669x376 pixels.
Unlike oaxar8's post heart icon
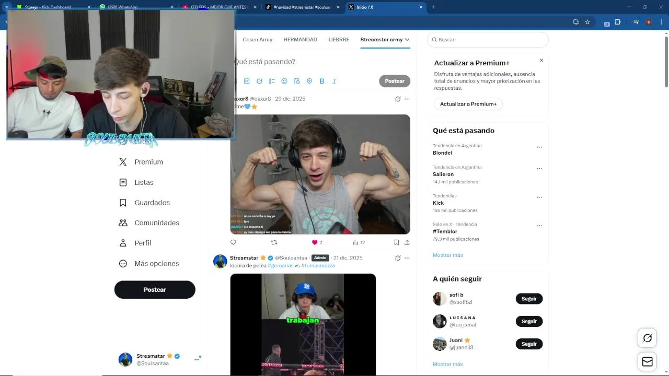click(315, 242)
